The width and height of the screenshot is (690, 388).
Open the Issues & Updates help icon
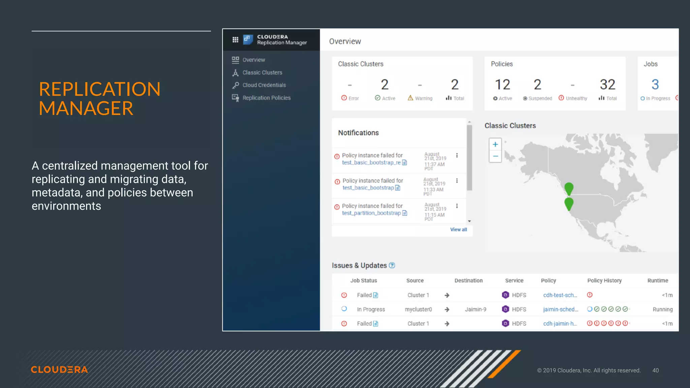pos(392,265)
